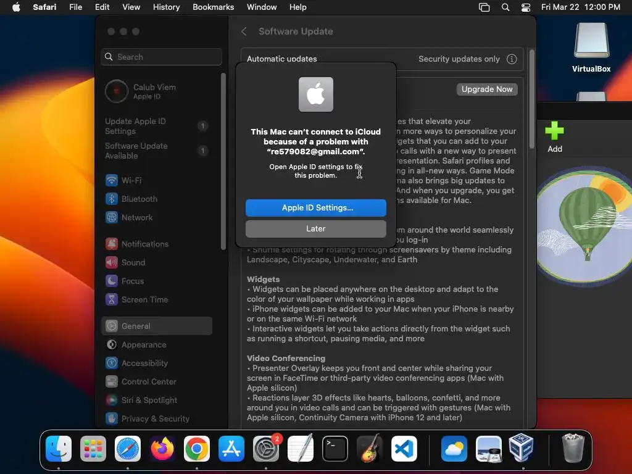Click the date and time in menu bar
This screenshot has height=474, width=632.
(580, 7)
